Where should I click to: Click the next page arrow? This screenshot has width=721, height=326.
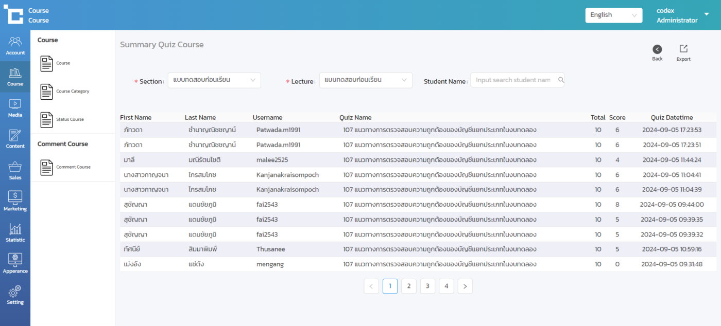pyautogui.click(x=465, y=286)
